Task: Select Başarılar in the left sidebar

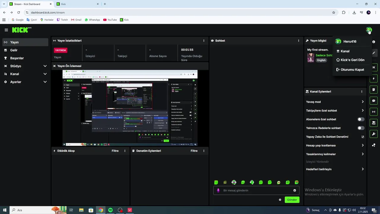Action: click(x=25, y=58)
